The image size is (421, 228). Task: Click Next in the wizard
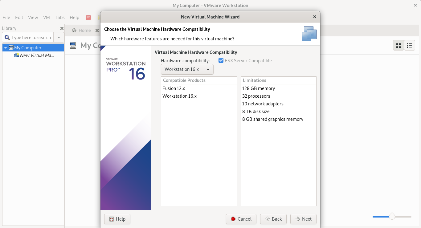click(304, 219)
